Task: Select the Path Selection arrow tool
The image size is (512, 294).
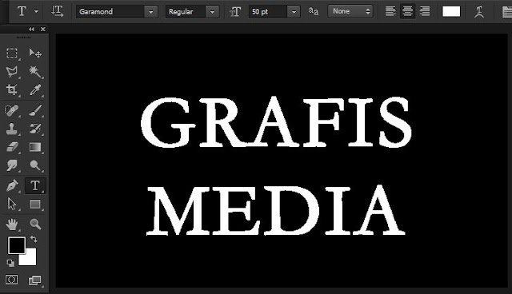Action: (x=12, y=205)
